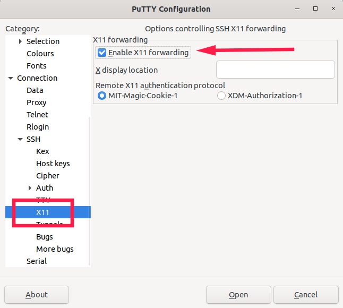The width and height of the screenshot is (343, 308).
Task: Collapse the Connection category arrow
Action: [11, 78]
